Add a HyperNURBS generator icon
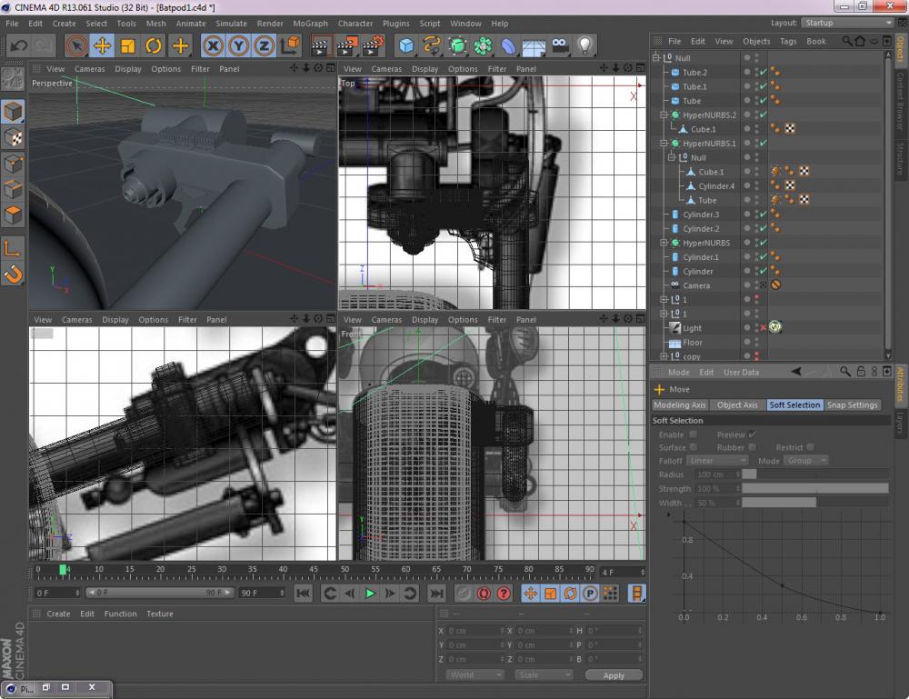The width and height of the screenshot is (909, 699). click(457, 45)
